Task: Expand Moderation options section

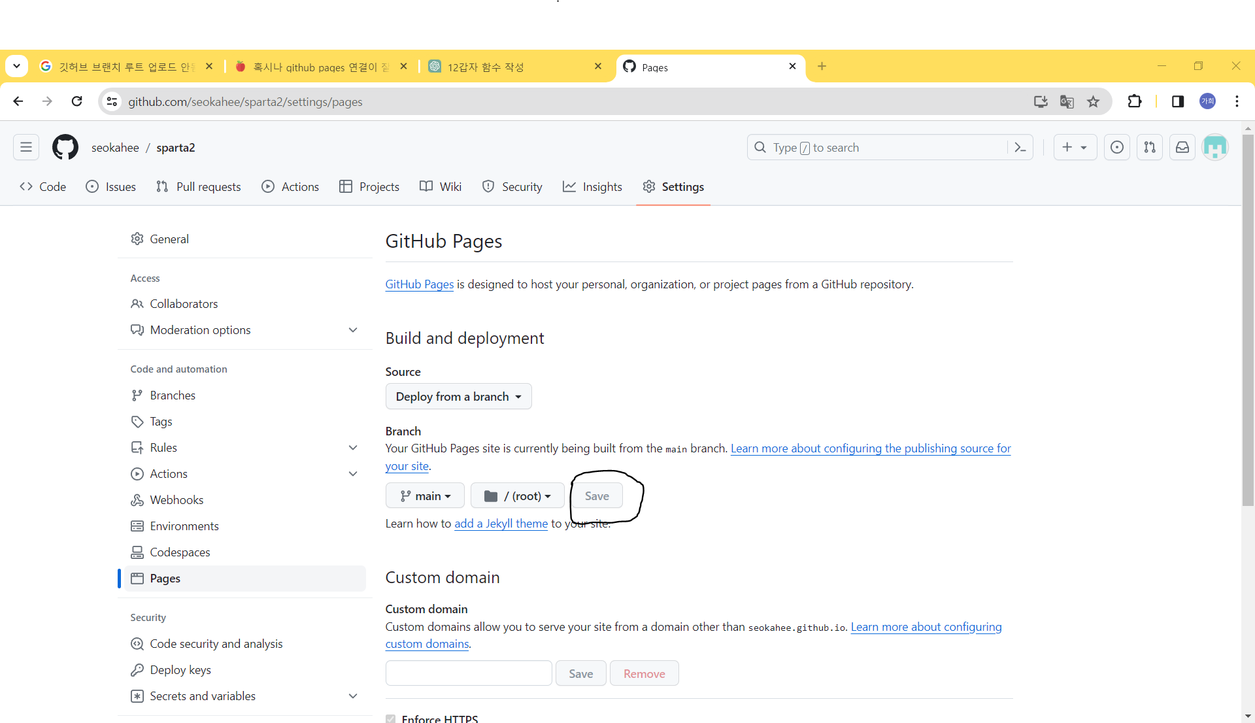Action: point(245,330)
